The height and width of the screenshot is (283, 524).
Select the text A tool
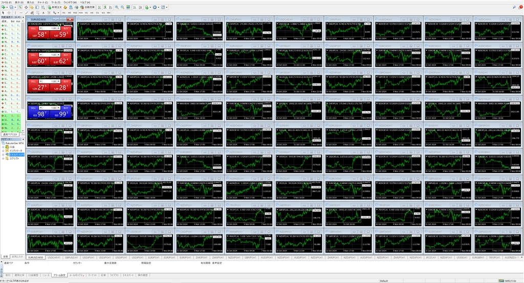click(x=43, y=13)
